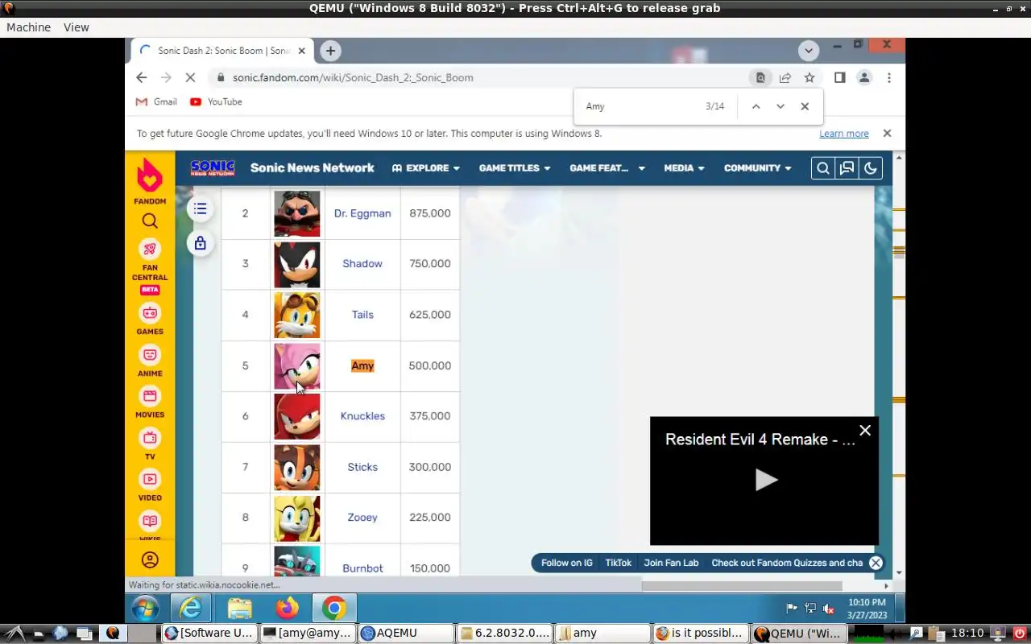Screen dimensions: 1031x644
Task: Click Dr. Eggman portrait thumbnail
Action: point(297,213)
